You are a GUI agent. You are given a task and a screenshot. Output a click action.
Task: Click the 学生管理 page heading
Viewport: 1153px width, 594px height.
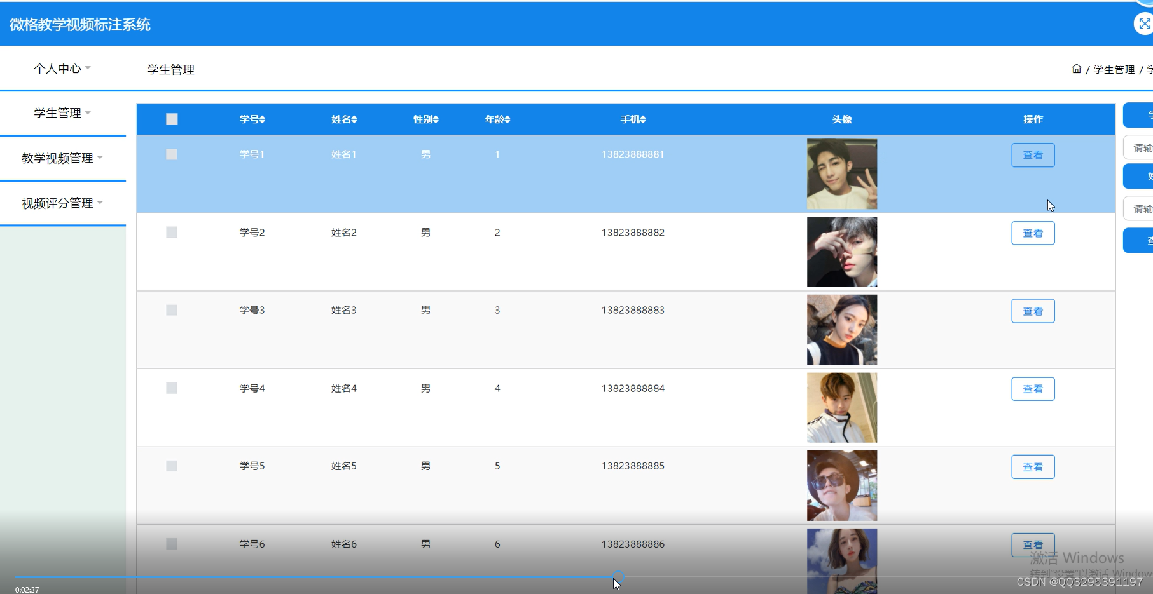click(x=170, y=69)
